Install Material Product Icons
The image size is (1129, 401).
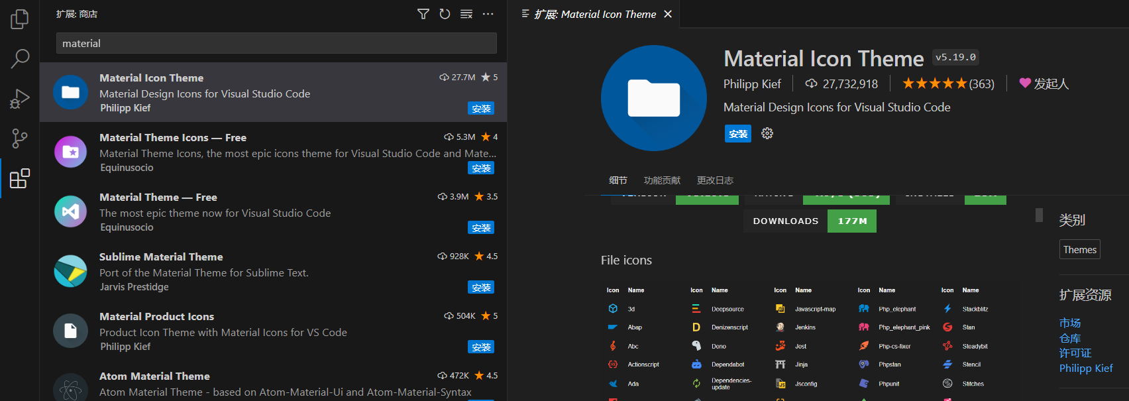pyautogui.click(x=481, y=347)
